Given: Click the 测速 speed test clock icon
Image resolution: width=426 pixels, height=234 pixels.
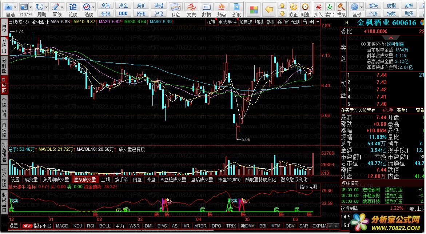Looking at the screenshot, I should point(305,7).
